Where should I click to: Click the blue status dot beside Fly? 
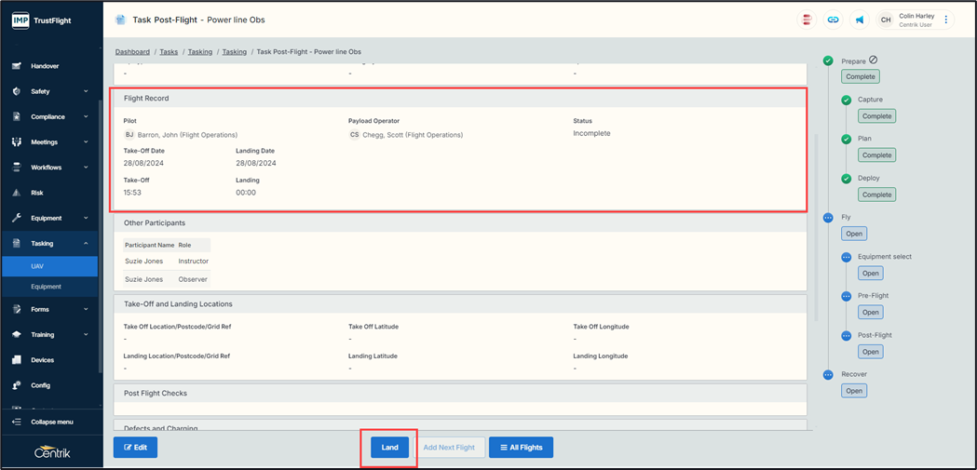pyautogui.click(x=828, y=218)
